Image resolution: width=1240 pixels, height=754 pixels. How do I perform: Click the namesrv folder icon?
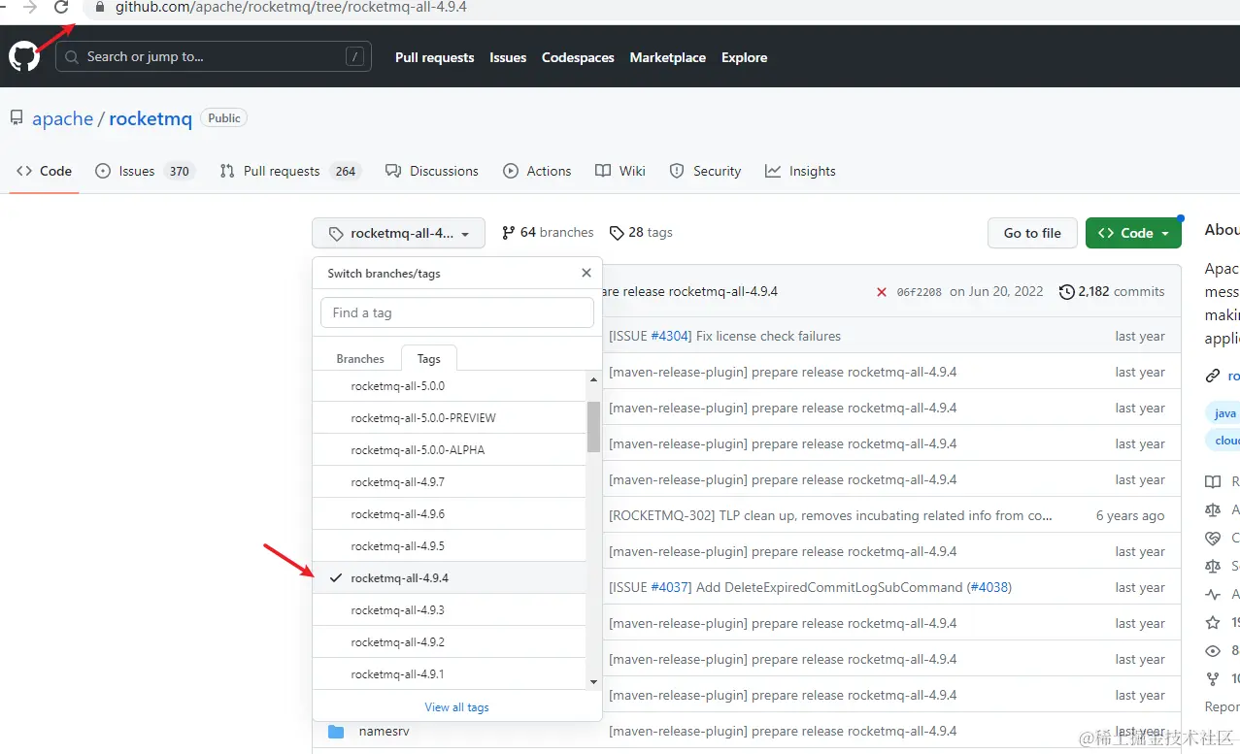coord(336,731)
